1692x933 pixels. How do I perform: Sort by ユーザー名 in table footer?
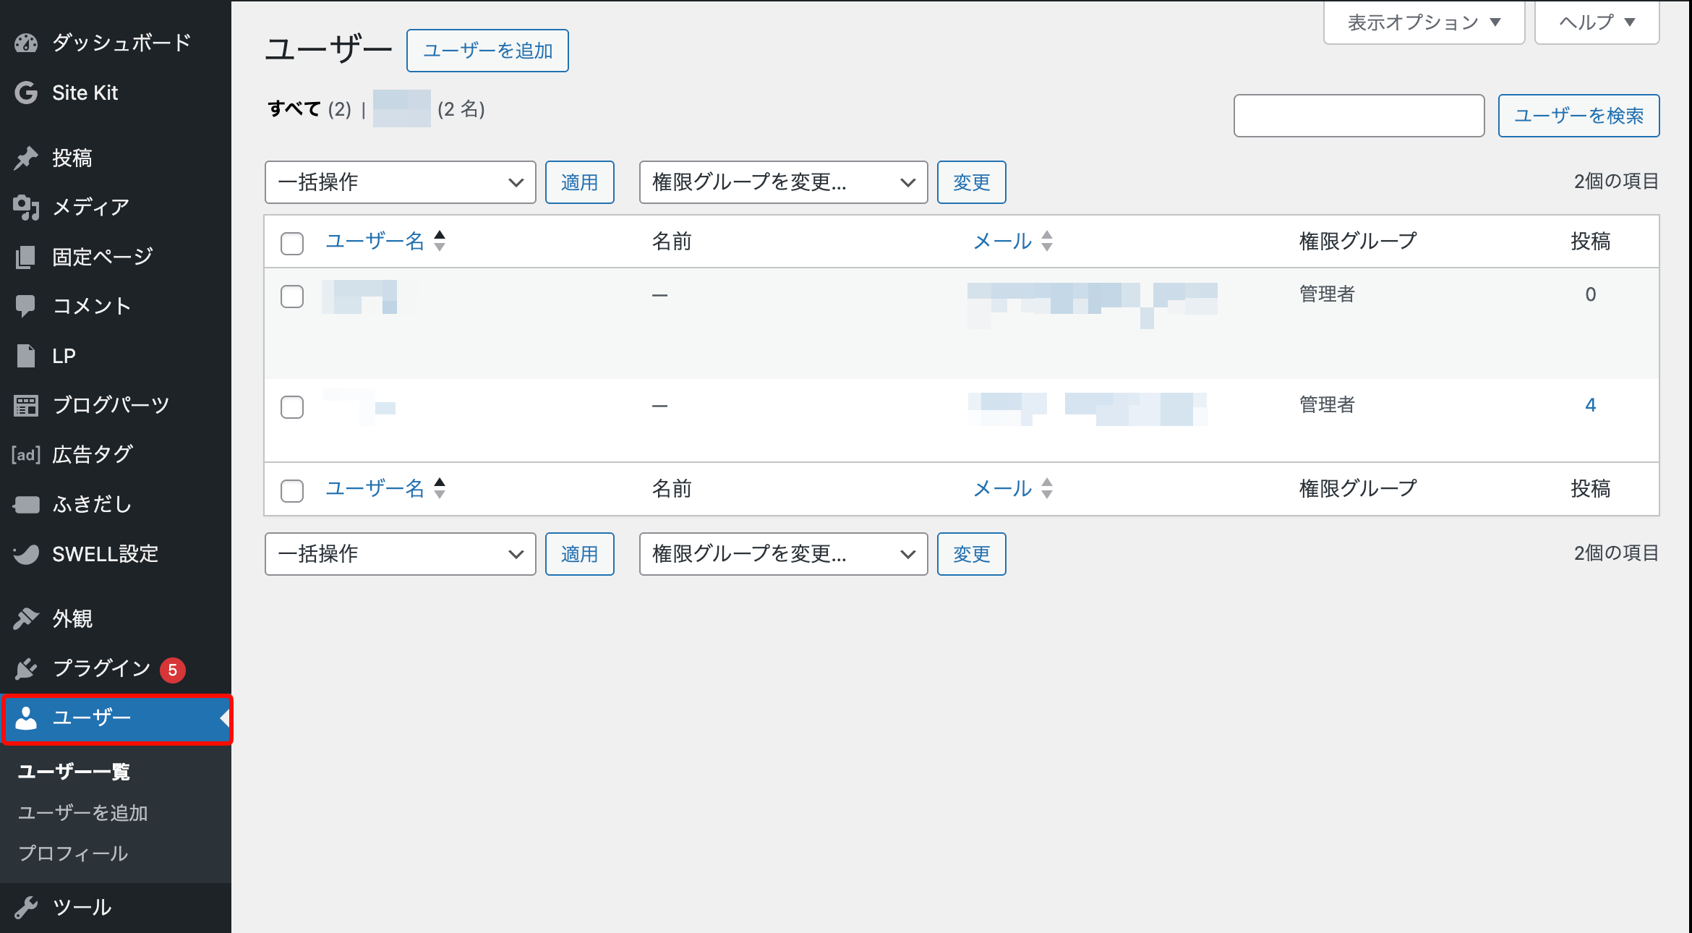point(375,488)
